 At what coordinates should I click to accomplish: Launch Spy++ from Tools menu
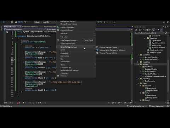(62, 59)
